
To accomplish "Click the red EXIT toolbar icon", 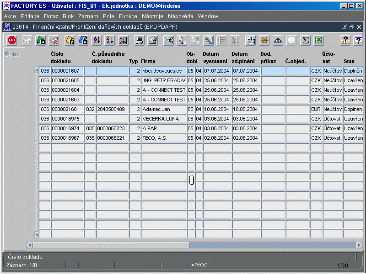I will 12,41.
